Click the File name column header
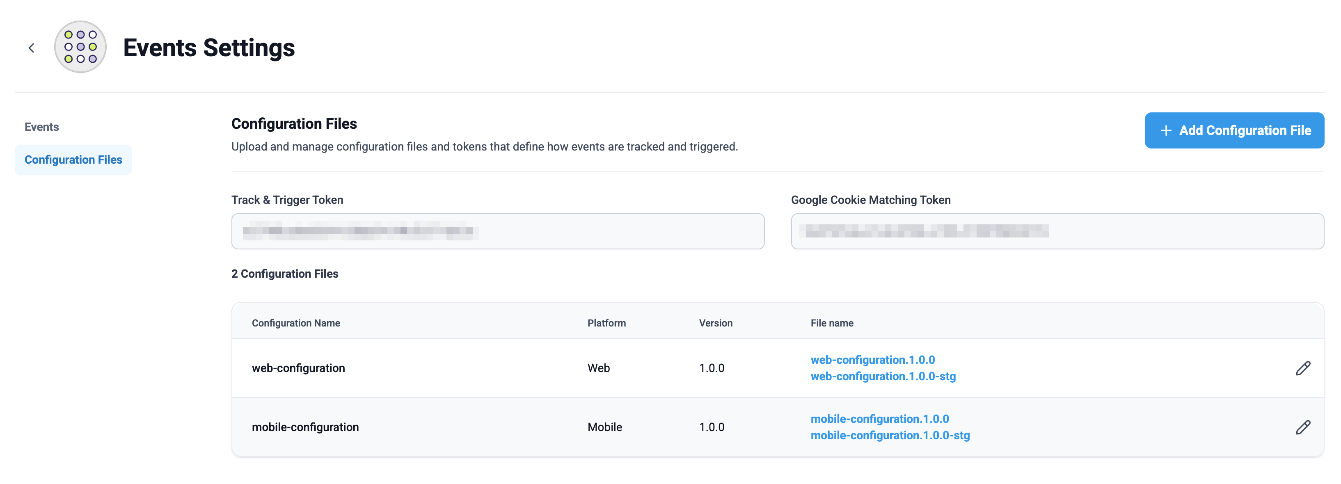 point(831,323)
